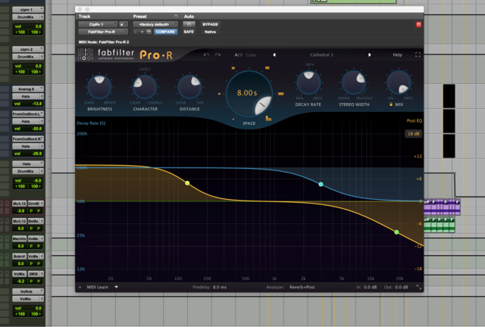485x327 pixels.
Task: Go to previous preset with left arrow
Action: tap(274, 54)
